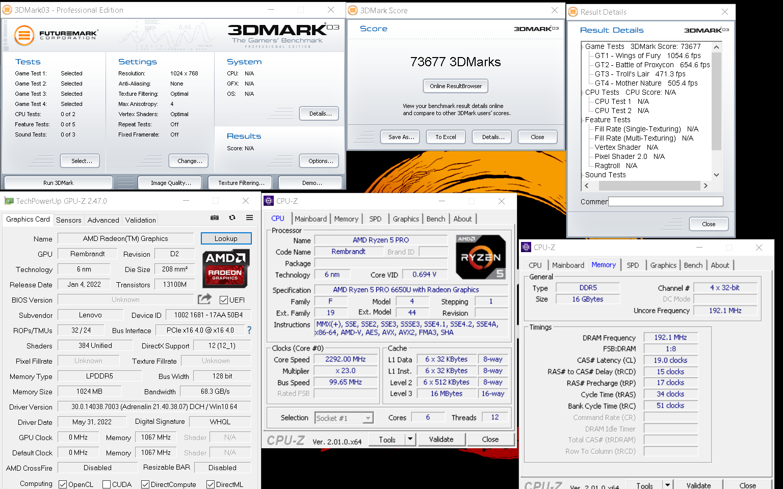Collapse the Feature Tests tree node
This screenshot has width=783, height=489.
coord(582,120)
